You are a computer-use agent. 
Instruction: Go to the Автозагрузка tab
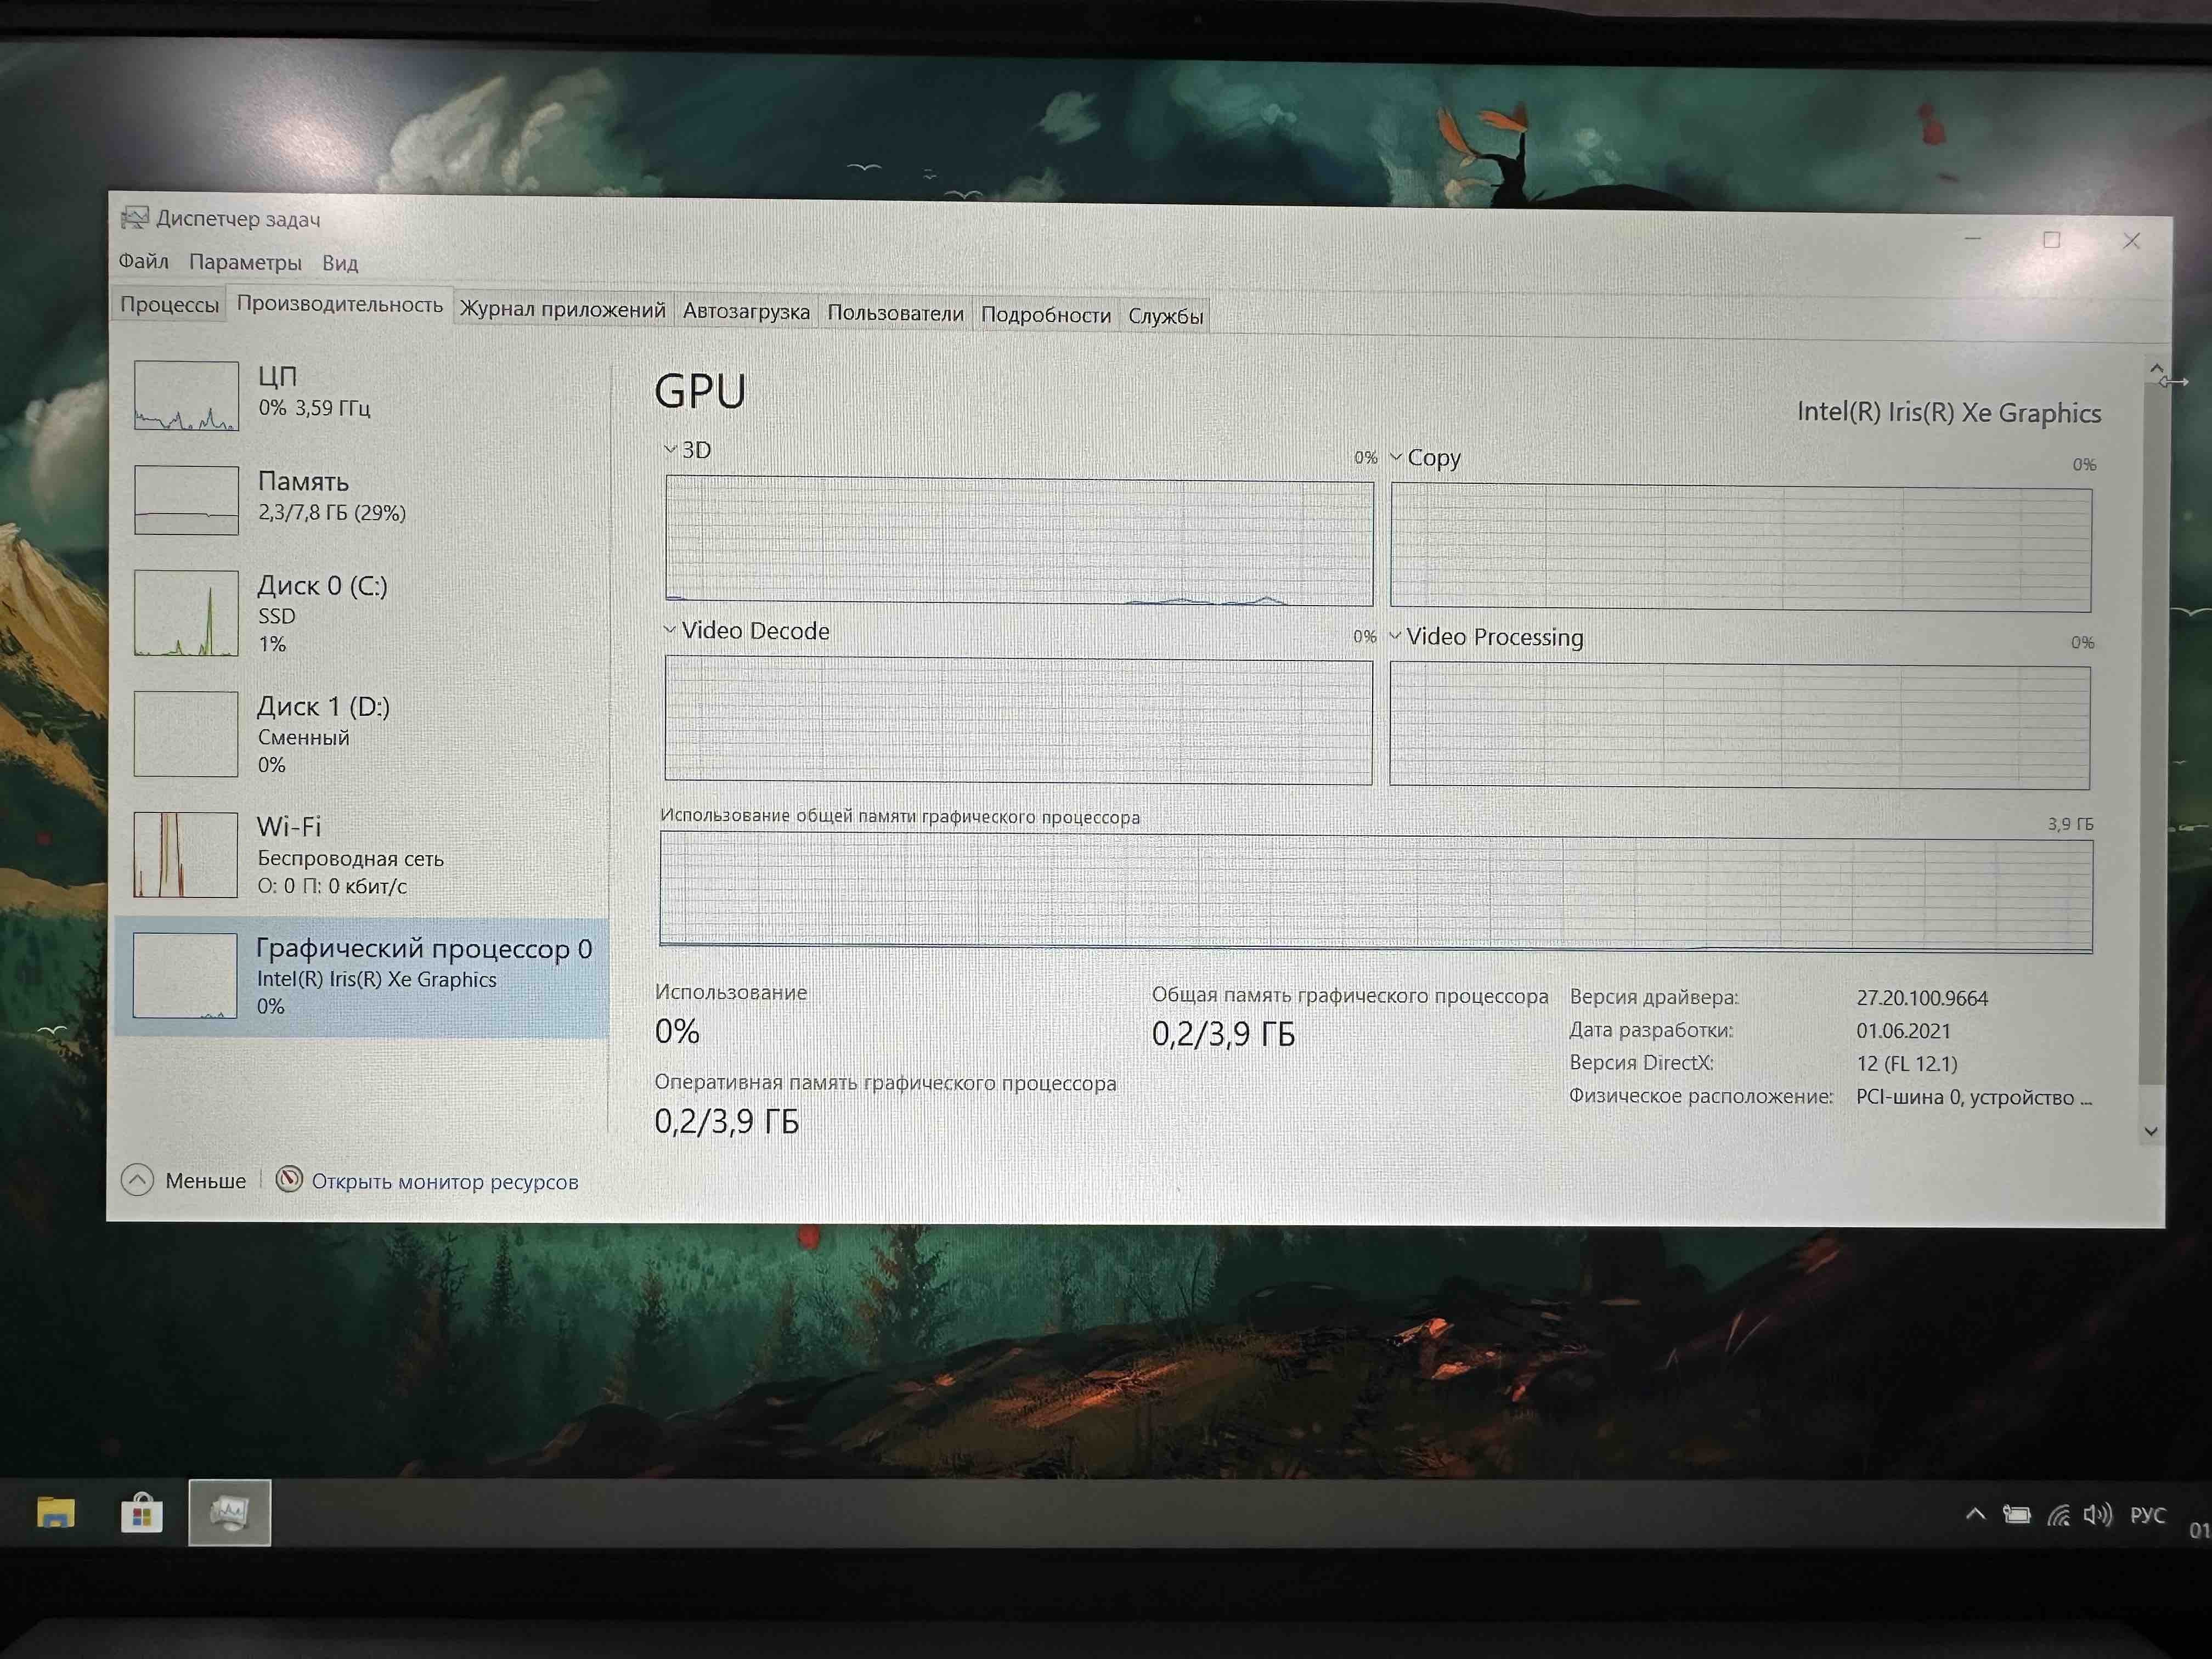(746, 312)
